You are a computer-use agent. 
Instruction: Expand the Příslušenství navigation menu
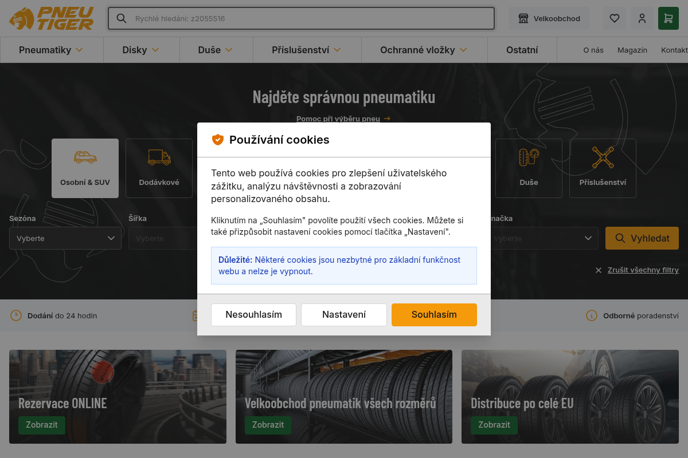pos(307,50)
